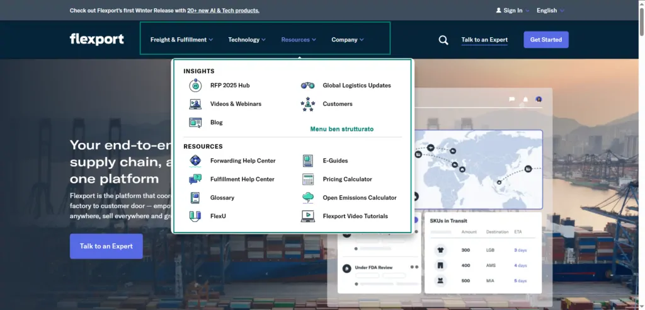Click the 5 days ETA value
The width and height of the screenshot is (645, 310).
pos(520,281)
